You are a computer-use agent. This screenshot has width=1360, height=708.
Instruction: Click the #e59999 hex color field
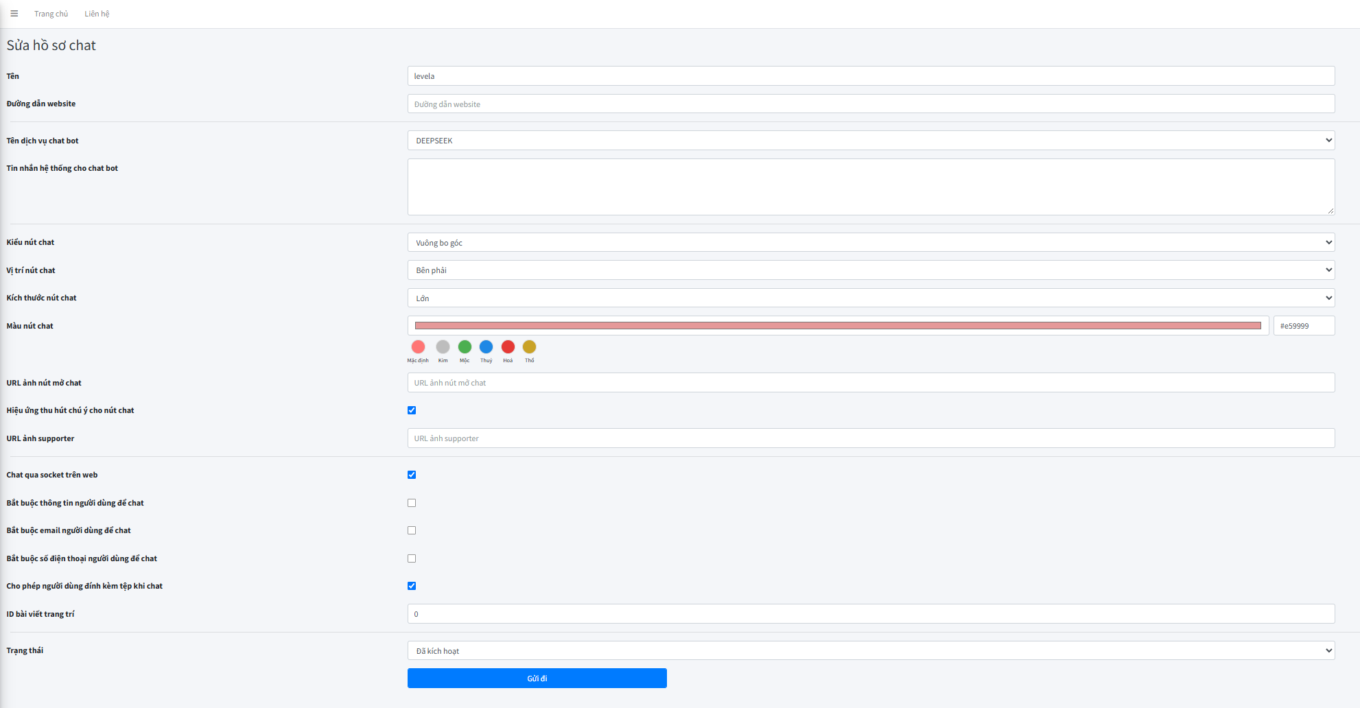click(1304, 326)
